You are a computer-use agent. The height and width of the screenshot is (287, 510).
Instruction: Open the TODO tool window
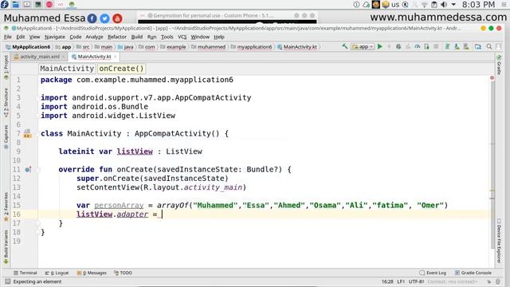(x=123, y=273)
